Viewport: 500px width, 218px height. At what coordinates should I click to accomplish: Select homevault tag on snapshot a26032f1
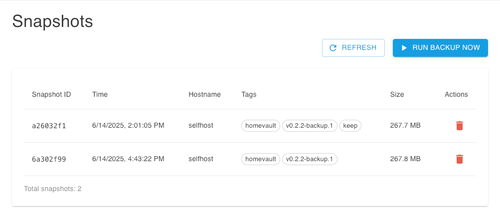[x=261, y=126]
